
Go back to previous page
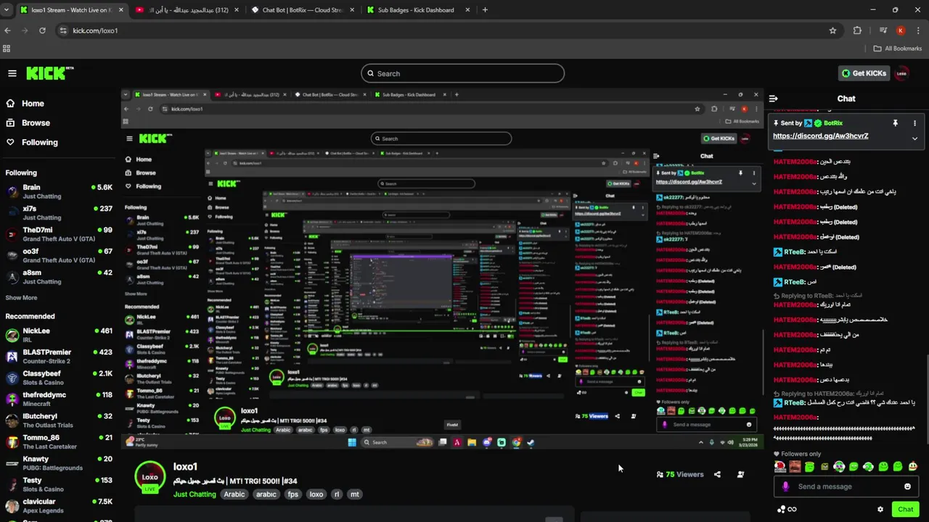tap(7, 30)
